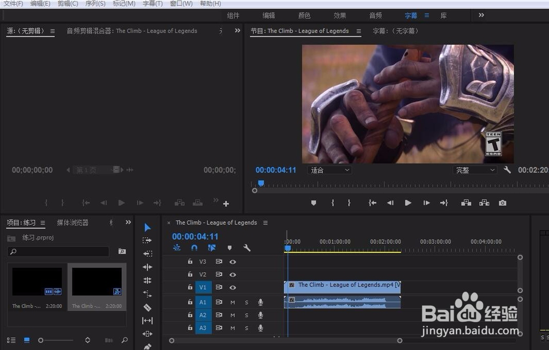Open 字幕 workspace menu icon
This screenshot has height=350, width=549.
click(427, 15)
